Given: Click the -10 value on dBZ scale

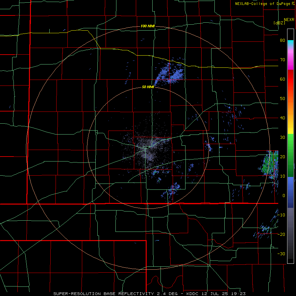Looking at the screenshot, I should (x=281, y=215).
